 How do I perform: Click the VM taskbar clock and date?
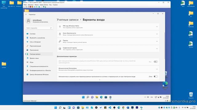coord(166,97)
